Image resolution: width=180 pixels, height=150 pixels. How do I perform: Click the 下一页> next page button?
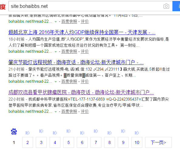pyautogui.click(x=158, y=142)
